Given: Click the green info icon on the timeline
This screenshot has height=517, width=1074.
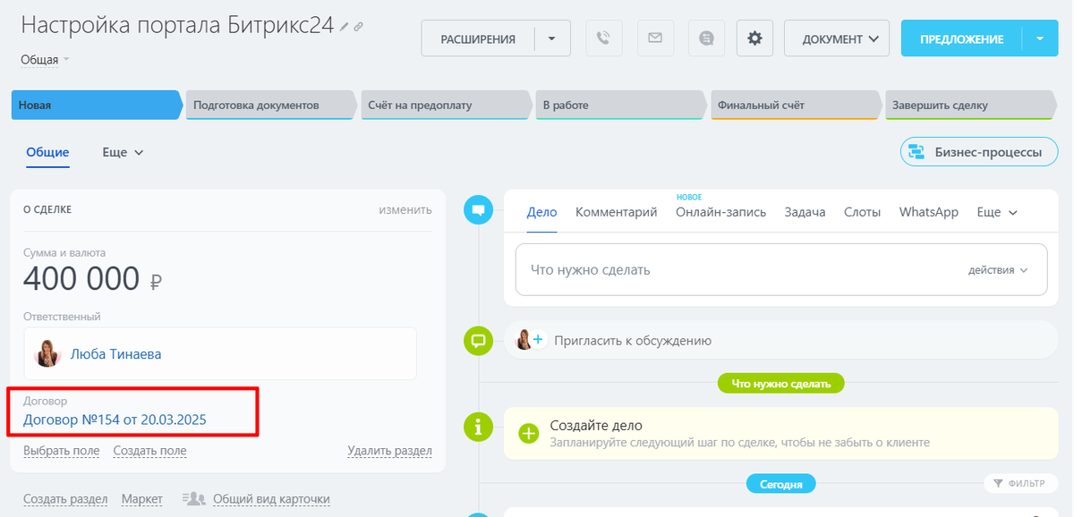Looking at the screenshot, I should [x=479, y=427].
